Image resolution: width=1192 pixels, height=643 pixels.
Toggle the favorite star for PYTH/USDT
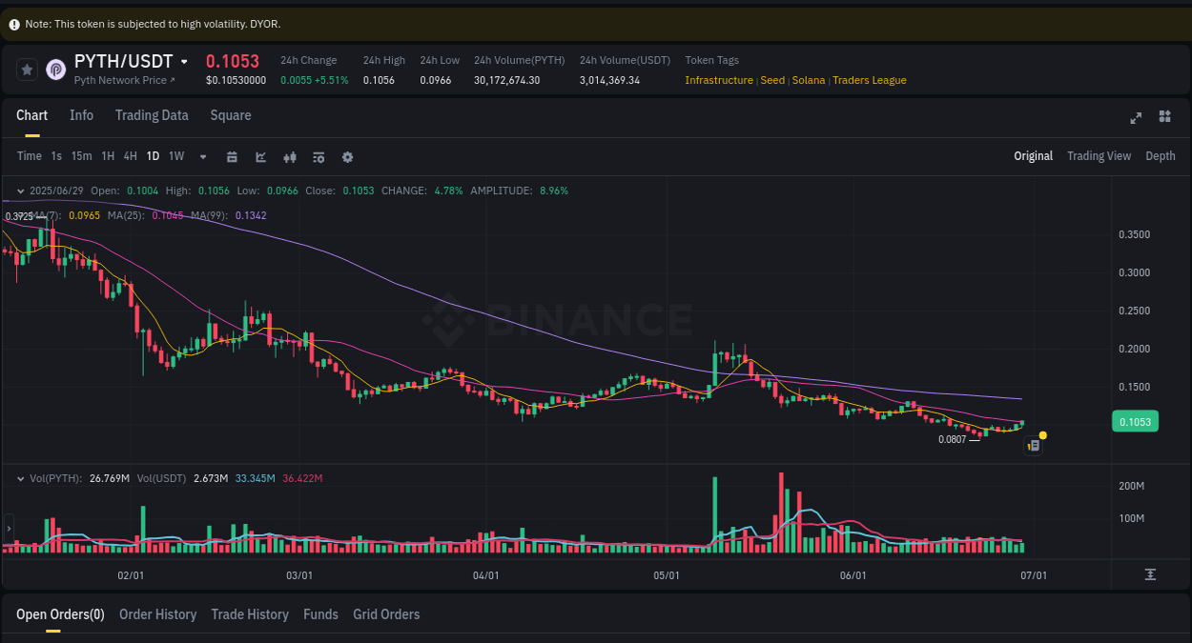[x=26, y=70]
